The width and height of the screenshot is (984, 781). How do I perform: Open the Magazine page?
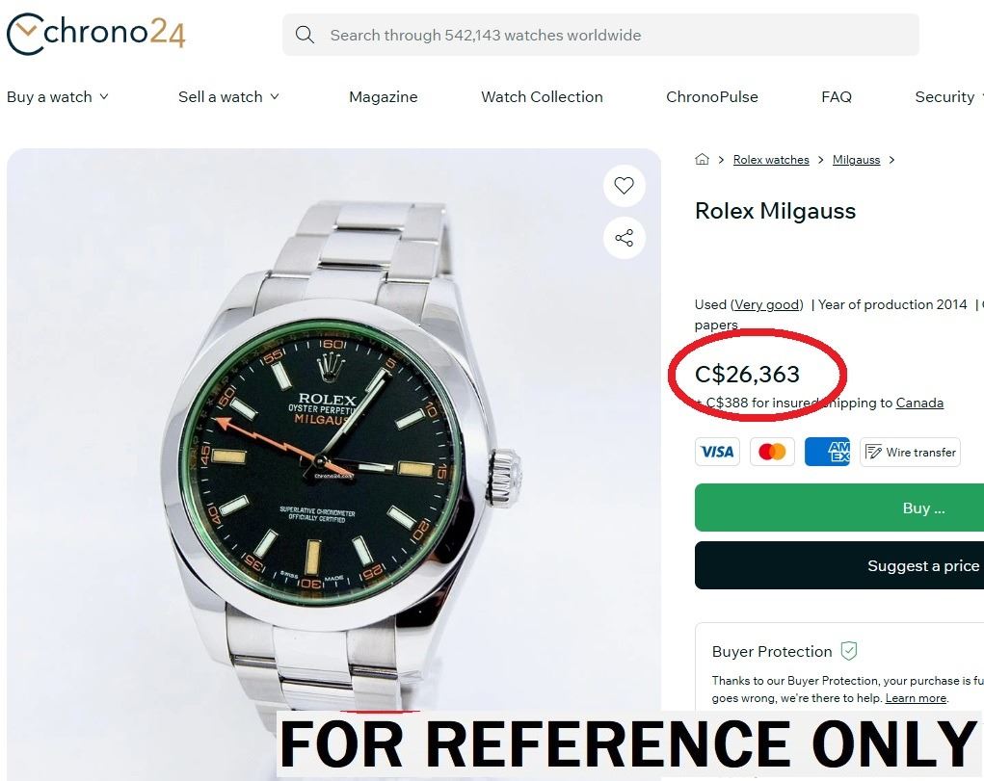pos(384,96)
